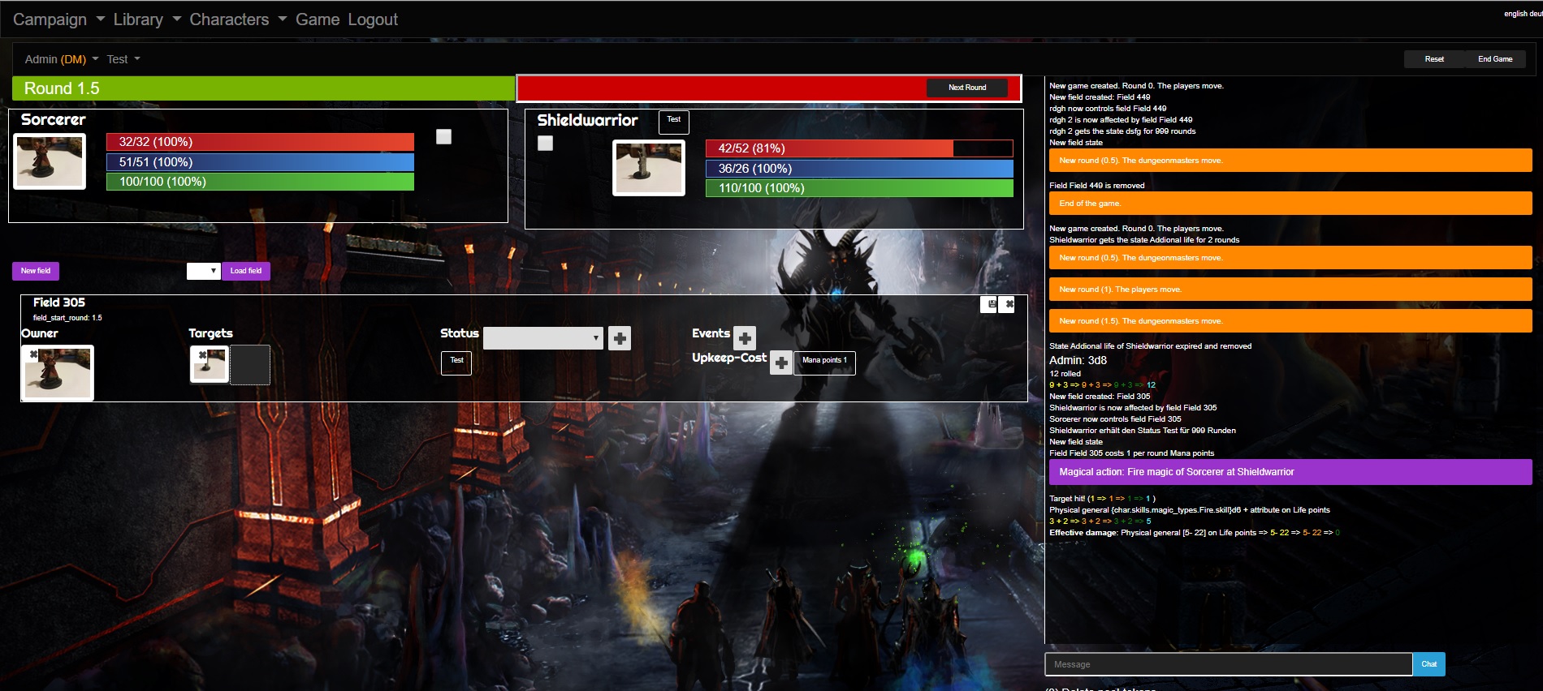This screenshot has height=691, width=1543.
Task: Click the Shieldwarrior portrait thumbnail
Action: 649,168
